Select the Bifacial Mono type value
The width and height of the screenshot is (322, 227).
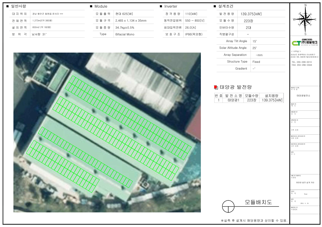point(125,34)
